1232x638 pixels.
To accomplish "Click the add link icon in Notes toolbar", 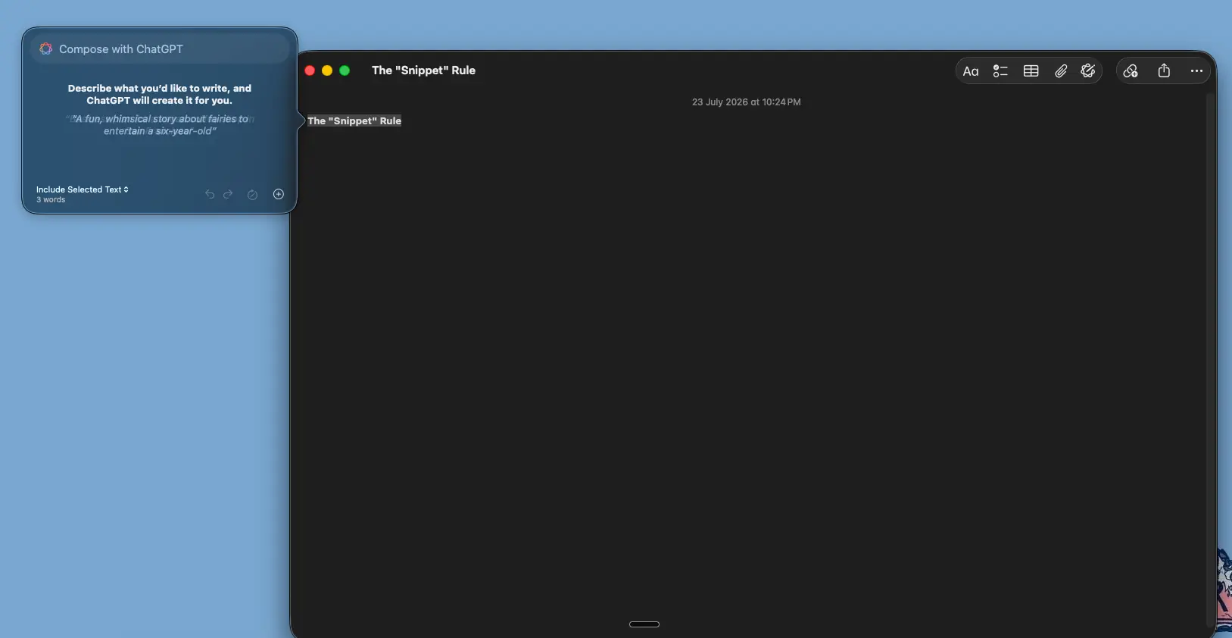I will click(x=1131, y=71).
